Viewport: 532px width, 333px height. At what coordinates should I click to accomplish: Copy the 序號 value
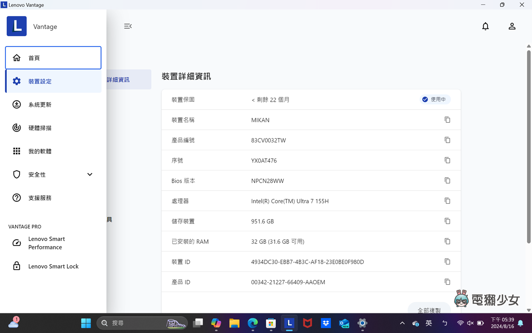[447, 160]
